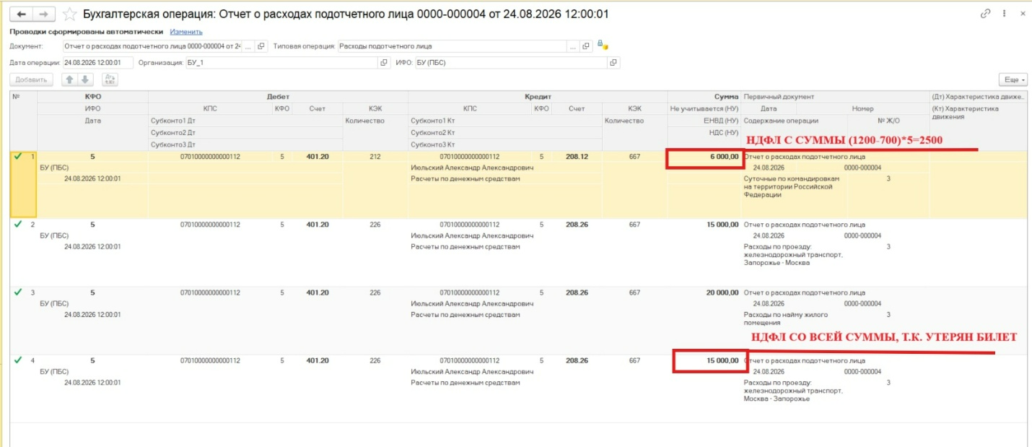Copy link via the chain icon
This screenshot has width=1032, height=447.
(x=985, y=14)
